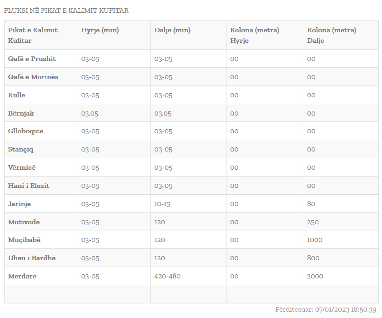
Task: Click the Fluksi në Pikat e Kalimit title
Action: tap(66, 10)
